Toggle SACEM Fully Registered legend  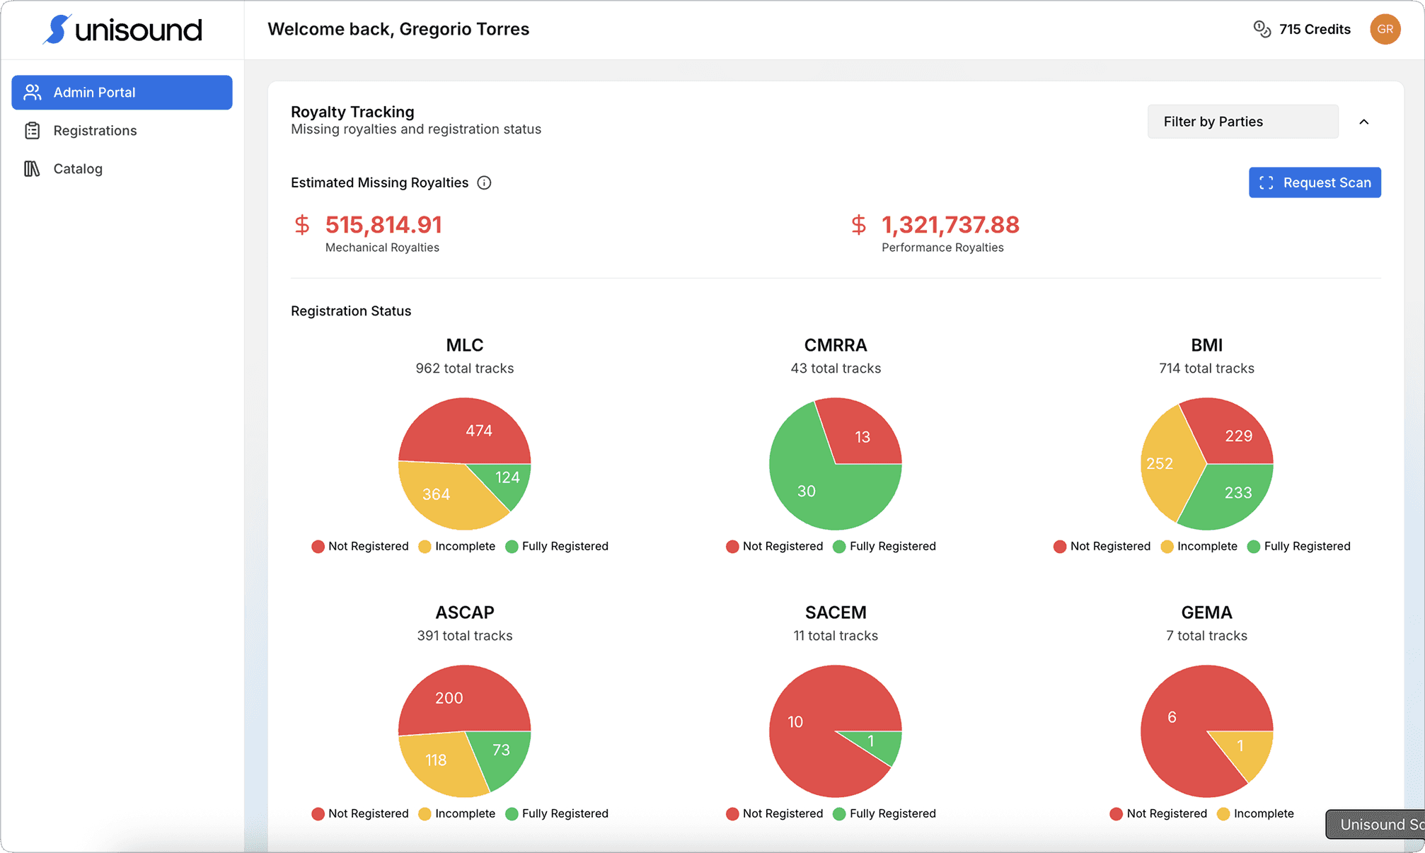click(x=884, y=814)
